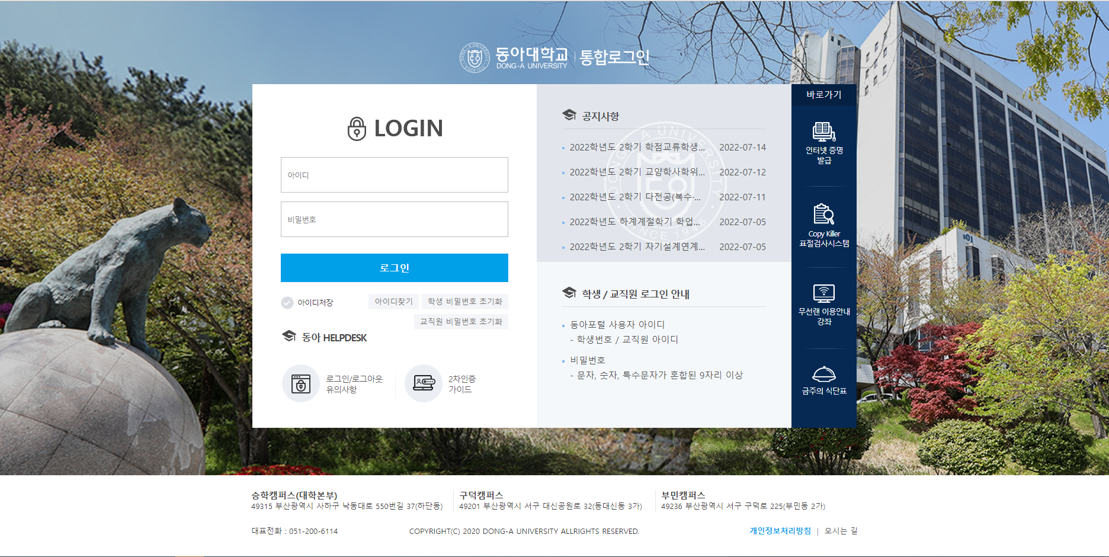The width and height of the screenshot is (1109, 557).
Task: Open the 2022-07-12 교양학사학위 notice
Action: pos(637,172)
